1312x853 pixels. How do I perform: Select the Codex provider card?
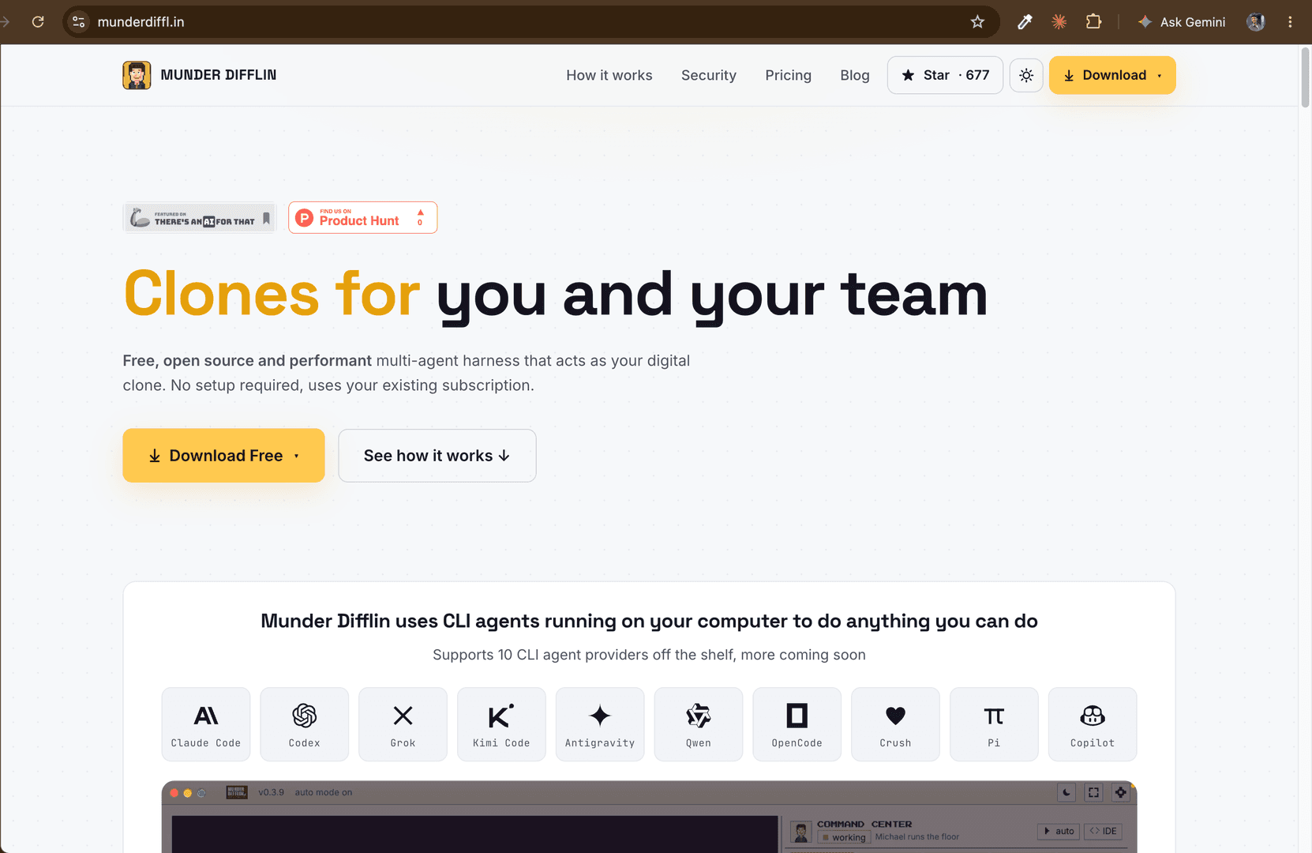(304, 724)
